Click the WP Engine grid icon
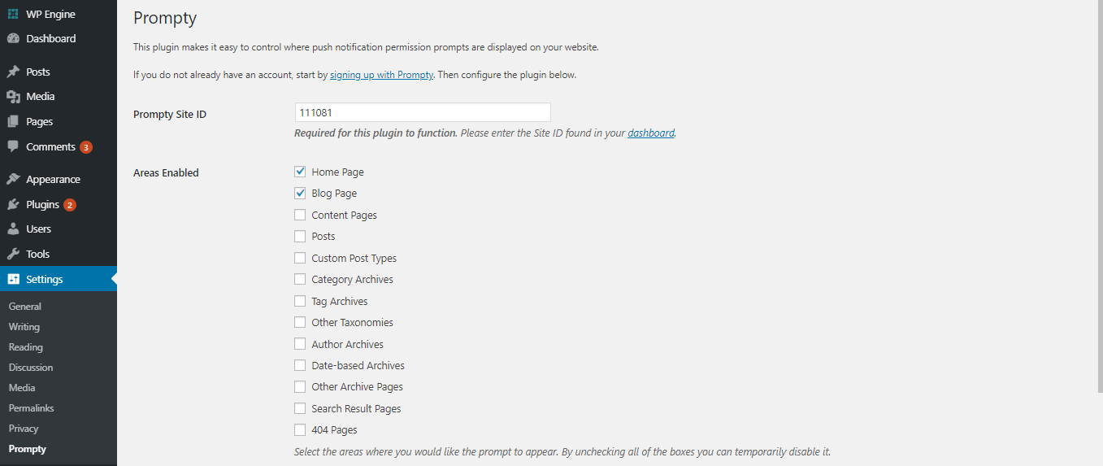The width and height of the screenshot is (1103, 466). tap(13, 13)
